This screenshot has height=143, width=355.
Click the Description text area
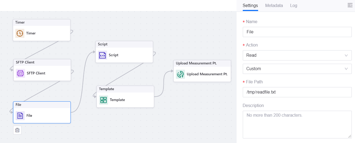(297, 124)
